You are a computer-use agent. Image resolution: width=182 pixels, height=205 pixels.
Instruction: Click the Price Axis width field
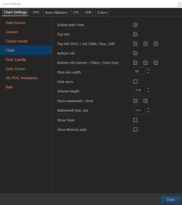139,71
